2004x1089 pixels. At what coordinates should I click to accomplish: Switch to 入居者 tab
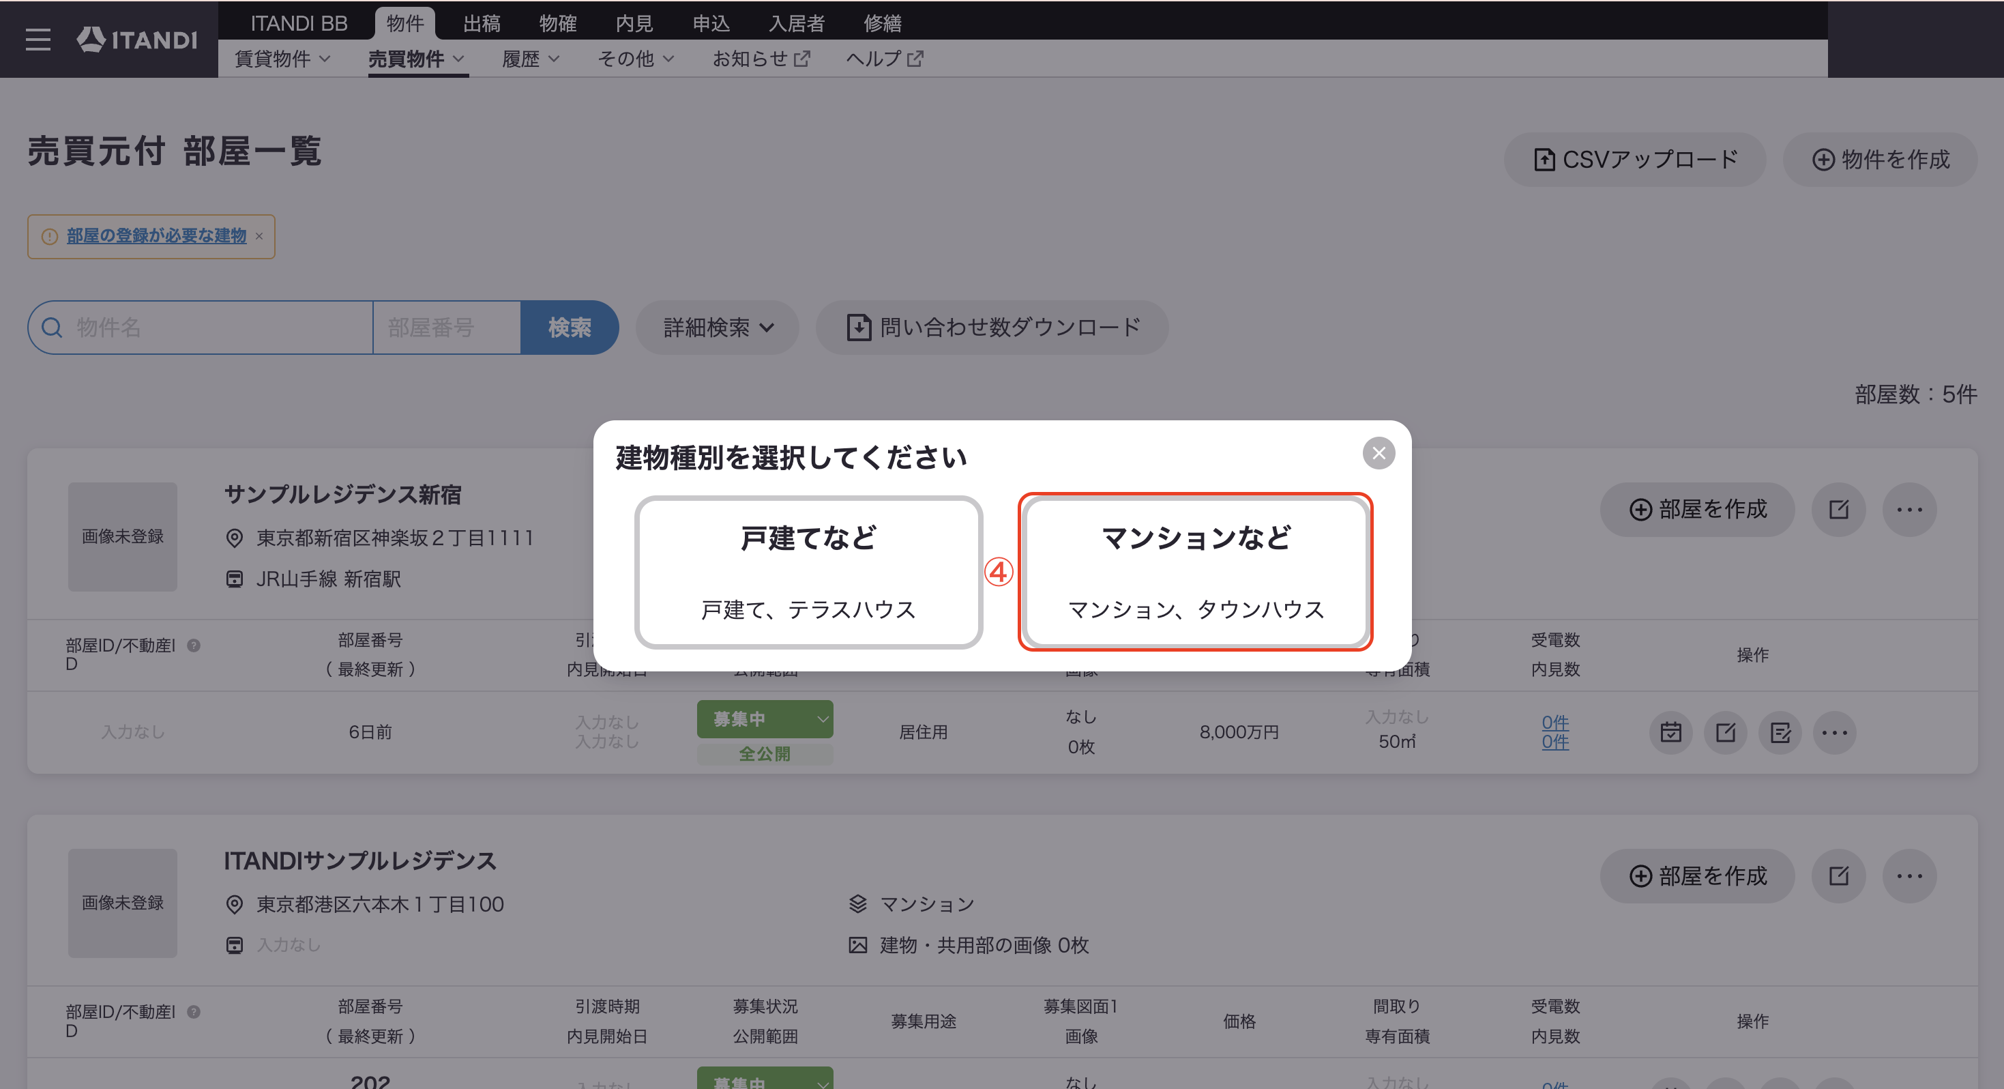pyautogui.click(x=797, y=23)
